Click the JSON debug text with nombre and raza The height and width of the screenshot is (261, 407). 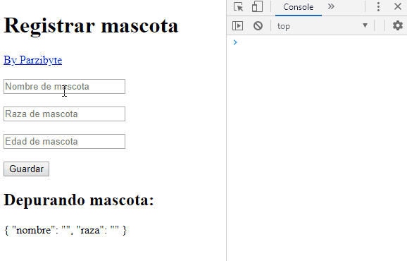65,230
